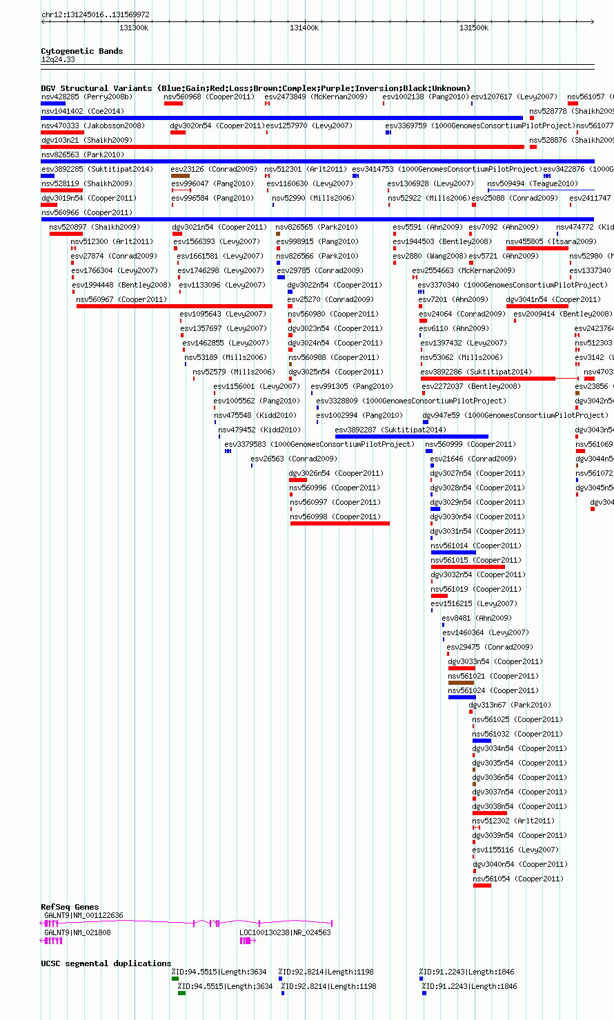Click esv8481 (Ahn2009) variant
This screenshot has width=614, height=1020.
[x=477, y=619]
